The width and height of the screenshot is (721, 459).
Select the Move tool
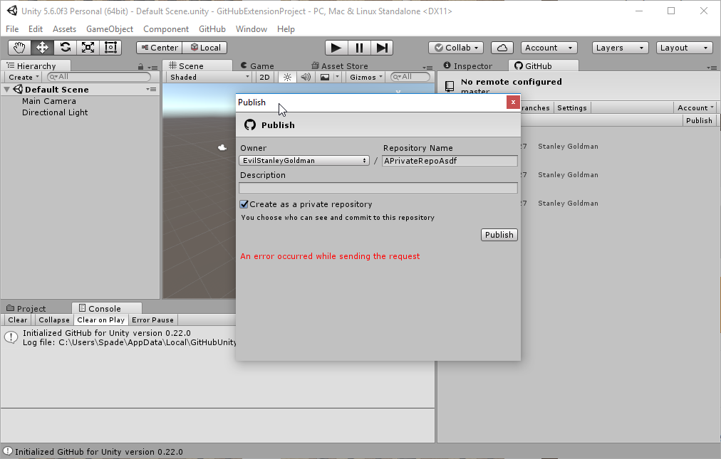[x=42, y=48]
